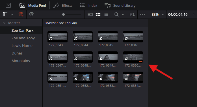Screen dimensions: 197x107
Task: Open the sort order menu
Action: click(x=132, y=15)
